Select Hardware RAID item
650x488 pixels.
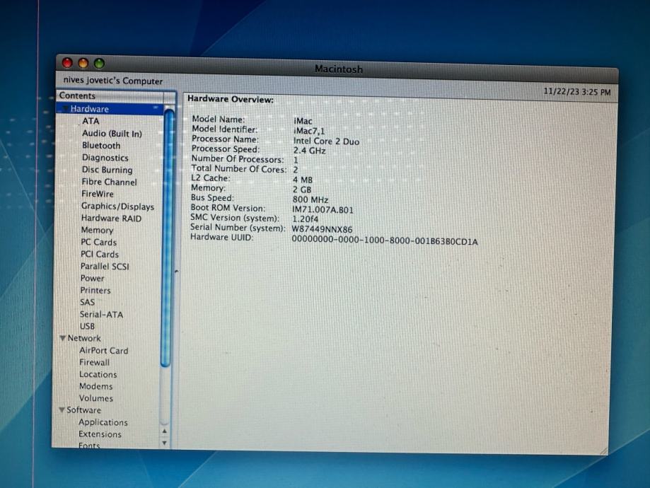(x=111, y=218)
